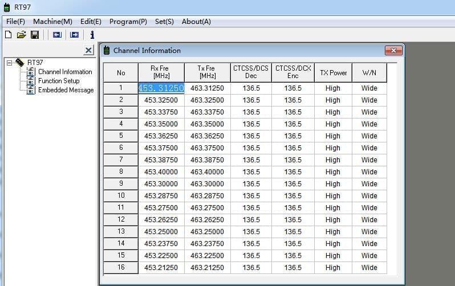Open the Set(S) menu
This screenshot has width=455, height=286.
[164, 22]
